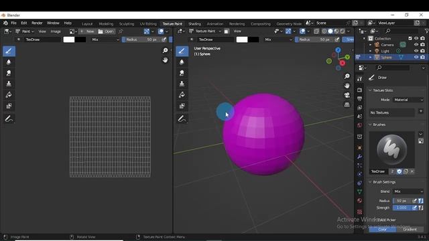Image resolution: width=429 pixels, height=241 pixels.
Task: Disable Sphere in renders camera icon
Action: click(423, 57)
